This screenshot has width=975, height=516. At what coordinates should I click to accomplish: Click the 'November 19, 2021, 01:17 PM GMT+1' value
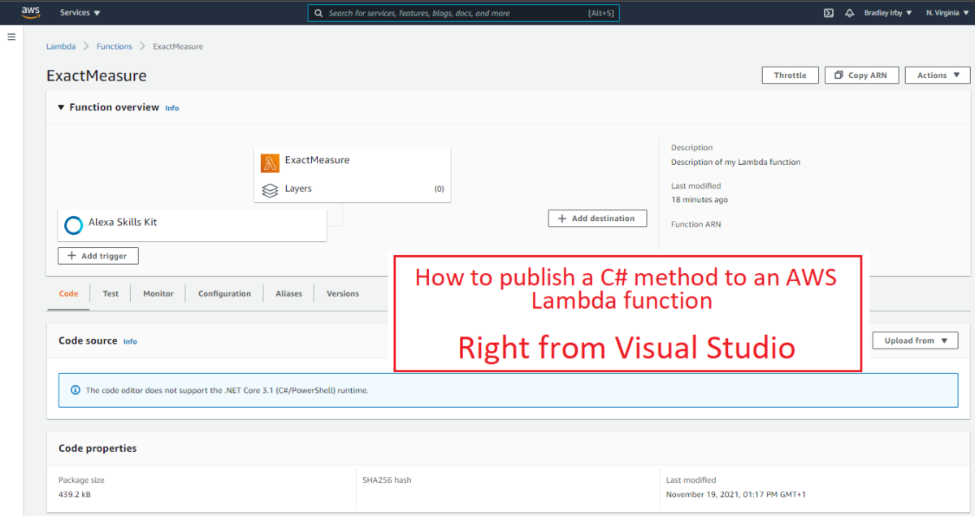tap(735, 494)
